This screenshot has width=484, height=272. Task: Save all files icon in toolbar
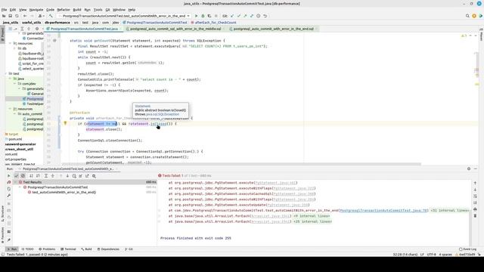(x=10, y=16)
